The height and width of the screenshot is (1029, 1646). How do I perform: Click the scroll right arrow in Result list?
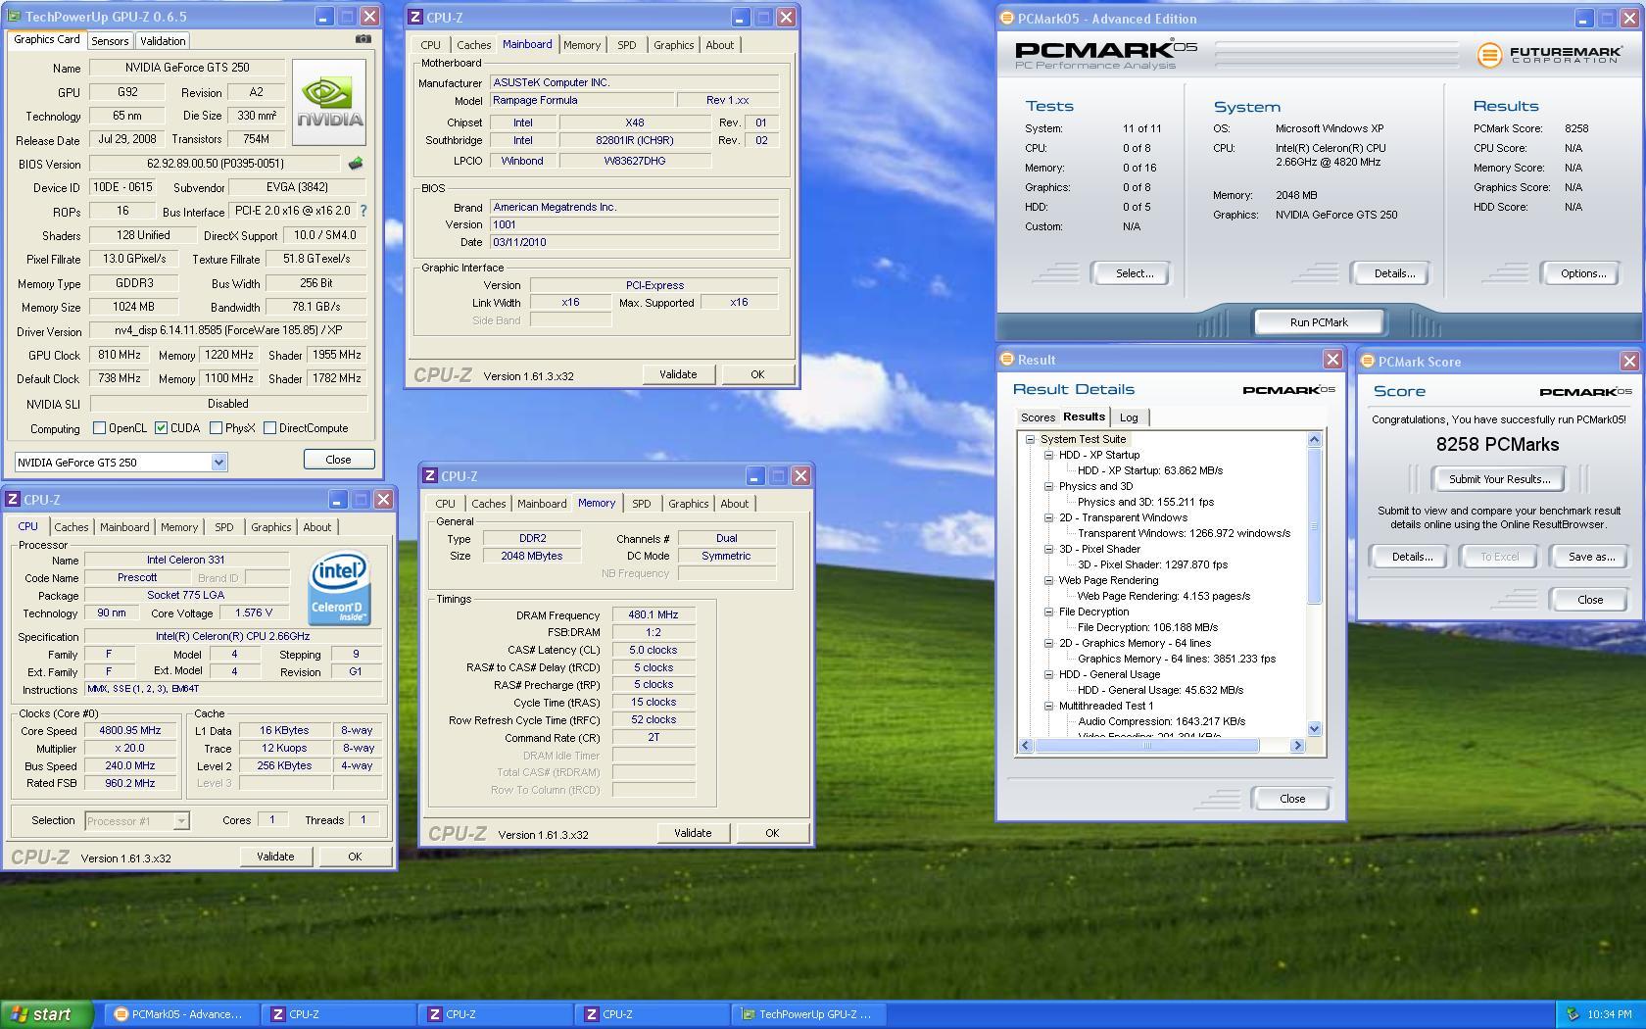click(1297, 746)
